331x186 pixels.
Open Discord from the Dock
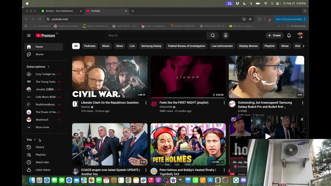[x=243, y=180]
